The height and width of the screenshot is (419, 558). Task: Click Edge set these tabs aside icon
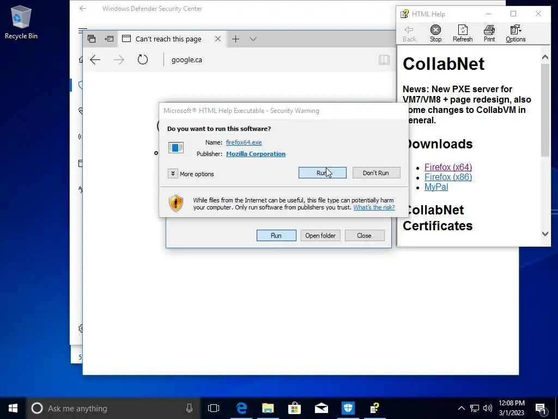click(x=109, y=39)
